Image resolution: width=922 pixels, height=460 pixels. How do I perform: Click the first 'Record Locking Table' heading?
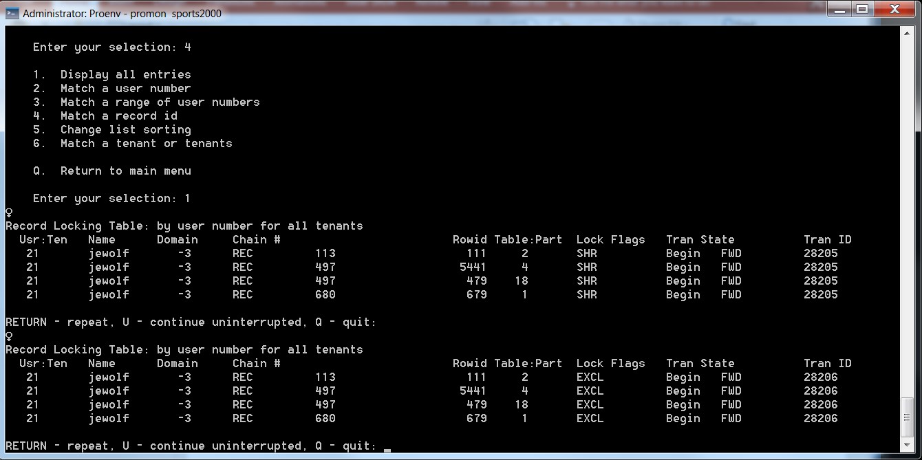[x=184, y=226]
